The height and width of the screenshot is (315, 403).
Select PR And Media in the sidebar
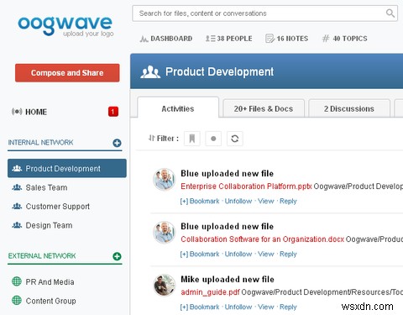(x=50, y=281)
